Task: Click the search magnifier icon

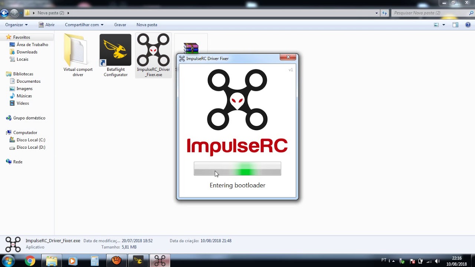Action: 471,13
